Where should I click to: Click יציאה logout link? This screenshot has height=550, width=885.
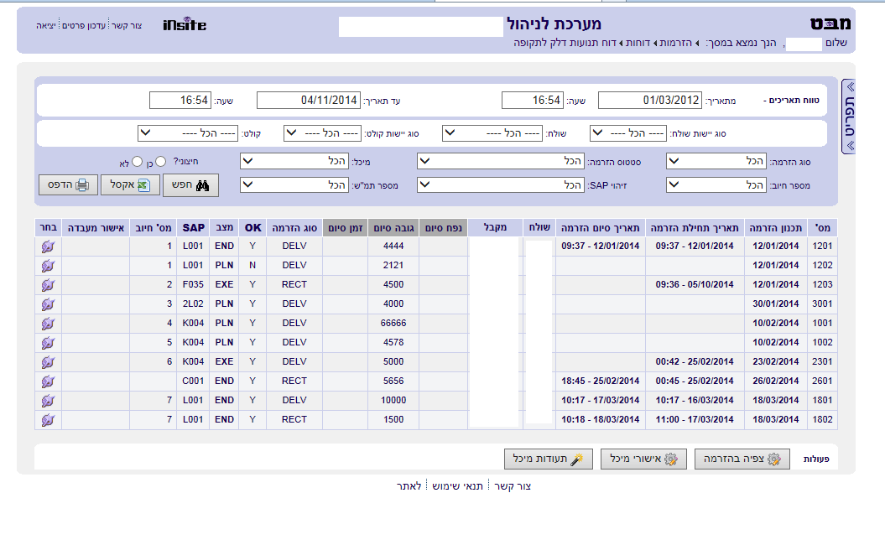pos(45,26)
